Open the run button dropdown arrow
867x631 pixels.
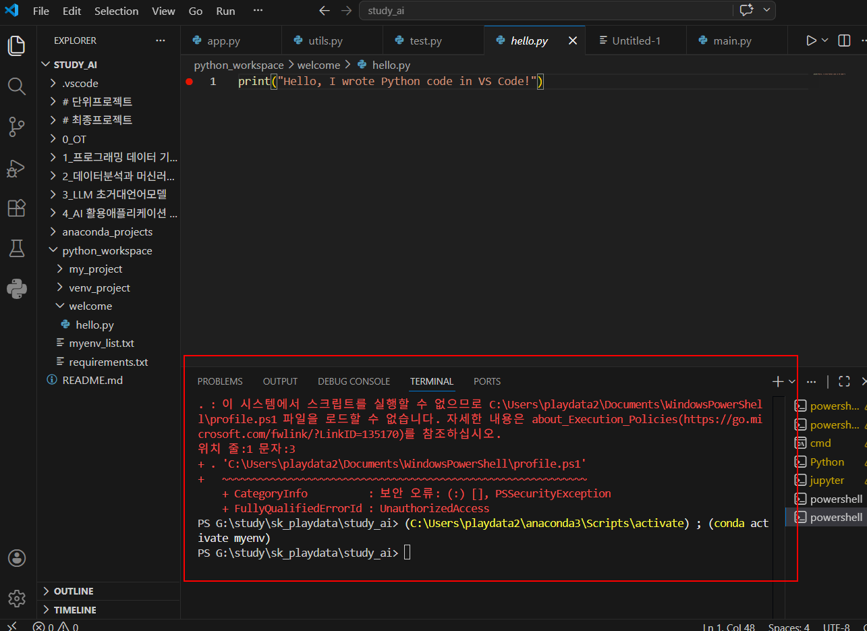coord(824,40)
